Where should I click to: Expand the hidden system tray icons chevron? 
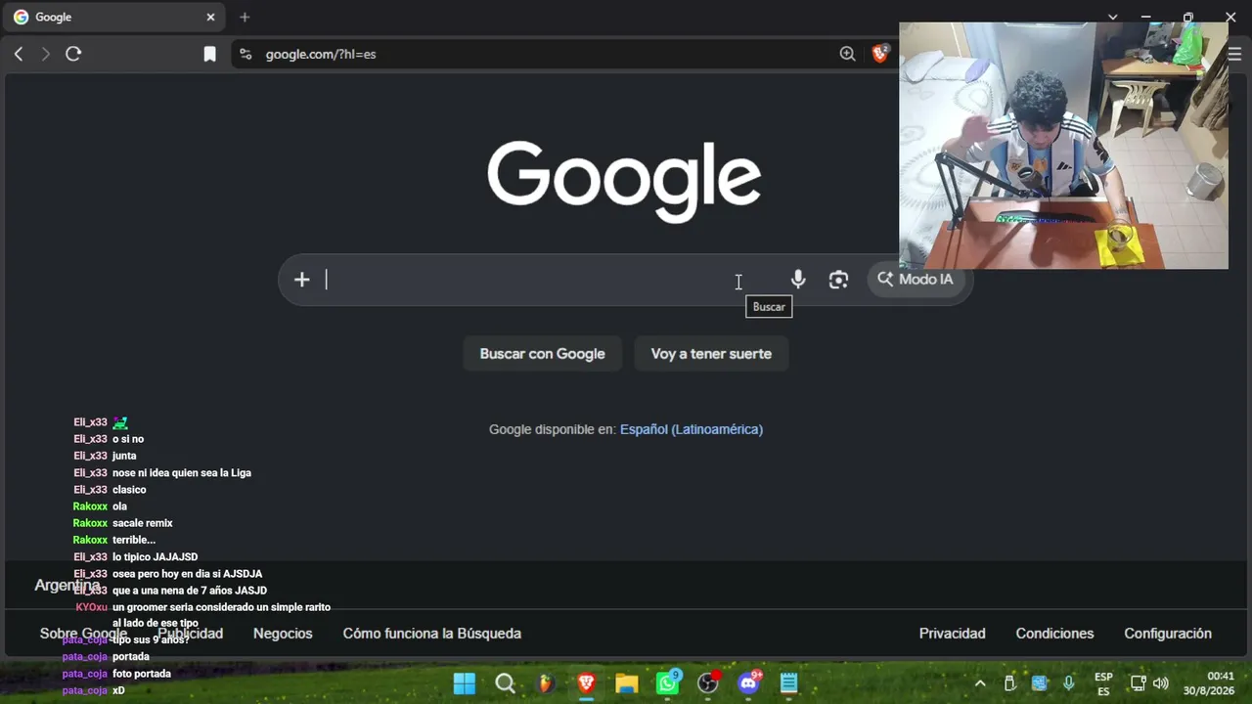(980, 683)
